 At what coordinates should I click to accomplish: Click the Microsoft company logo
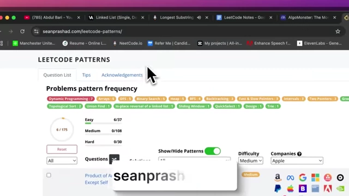tap(315, 177)
